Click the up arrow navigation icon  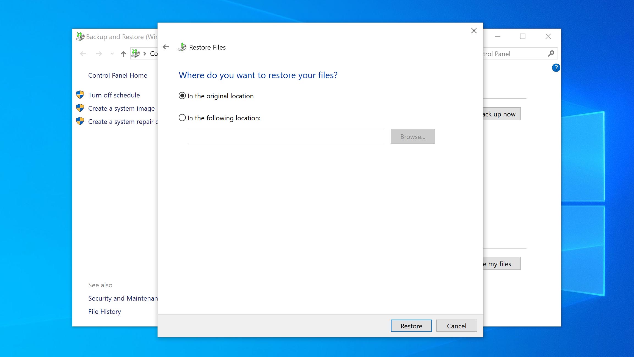coord(123,54)
